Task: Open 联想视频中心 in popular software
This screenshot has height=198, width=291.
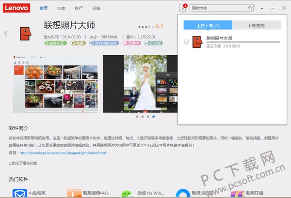Action: 88,193
